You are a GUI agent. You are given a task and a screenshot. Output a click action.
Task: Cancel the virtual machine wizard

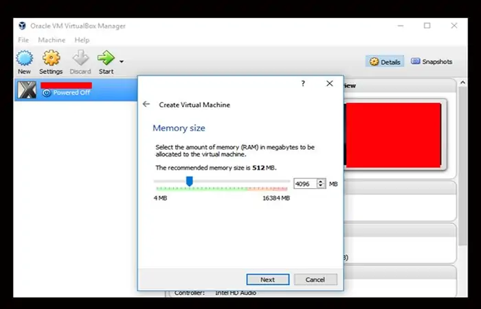(315, 279)
